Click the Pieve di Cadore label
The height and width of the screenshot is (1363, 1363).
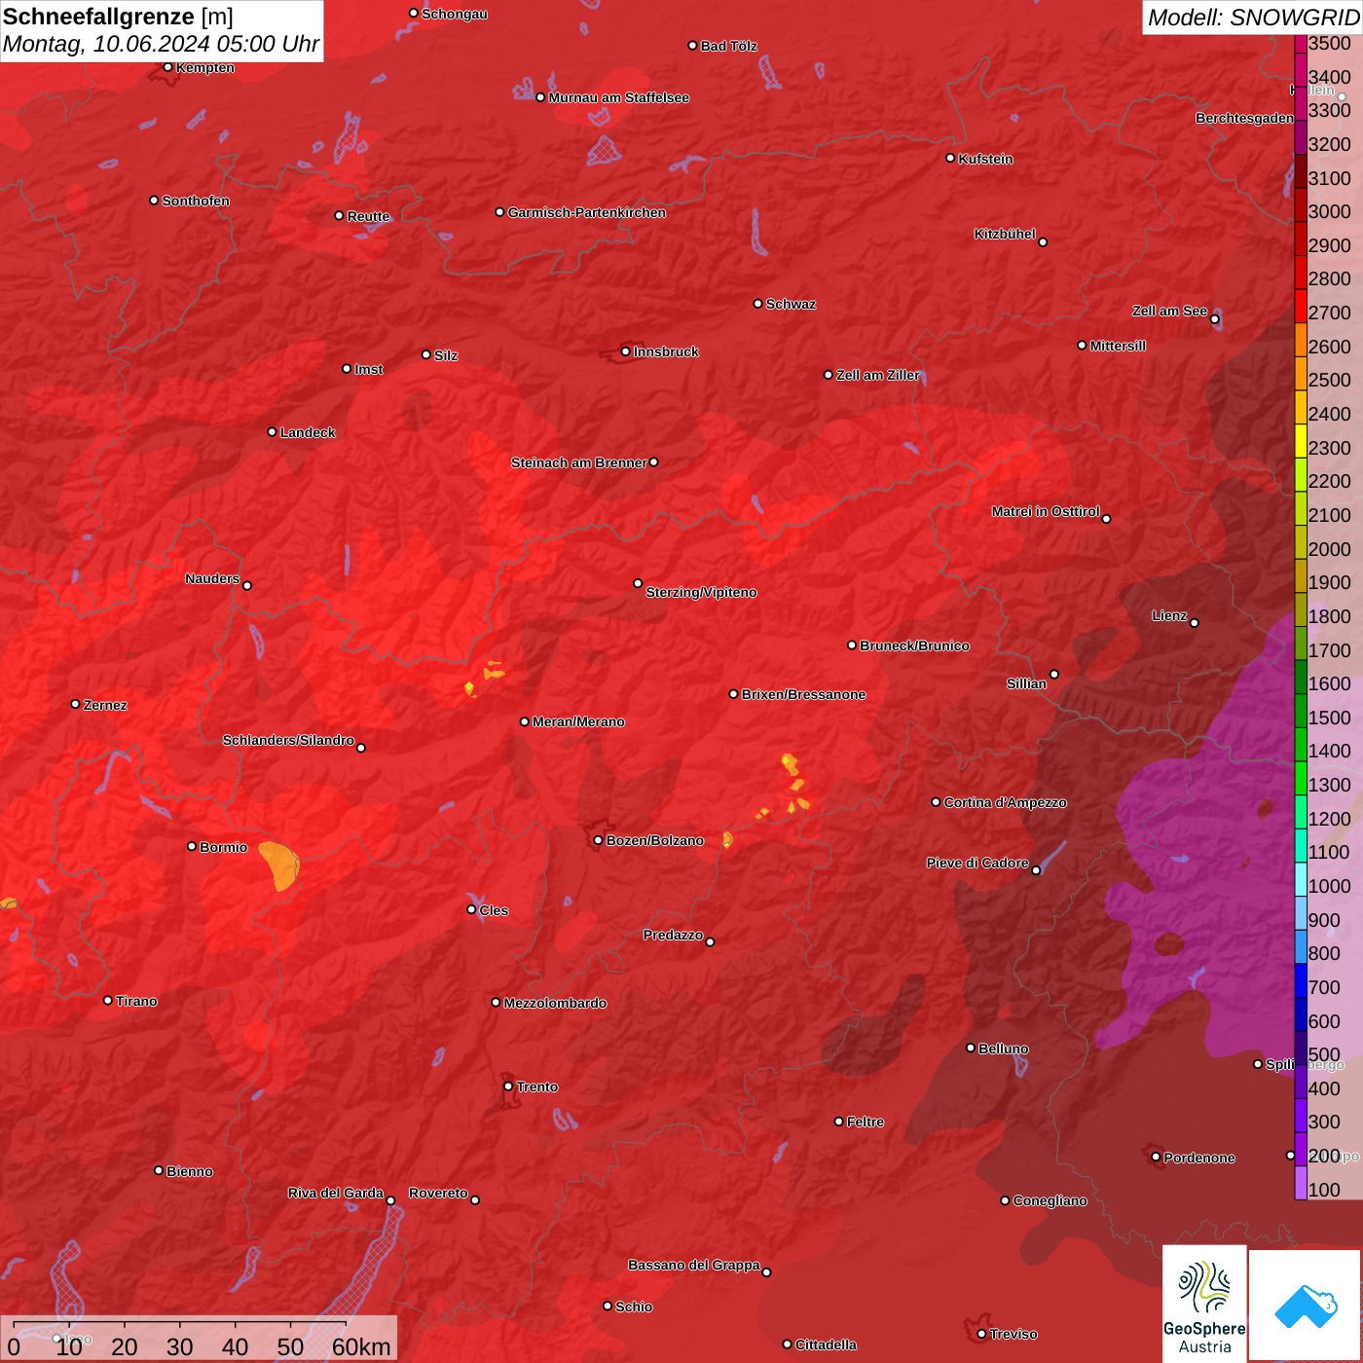click(x=977, y=863)
